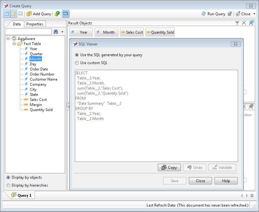Select the State dimension object

(x=34, y=95)
